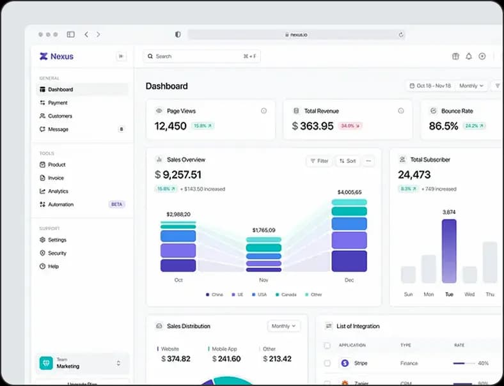
Task: Click the circled plus icon in the header
Action: [x=482, y=56]
